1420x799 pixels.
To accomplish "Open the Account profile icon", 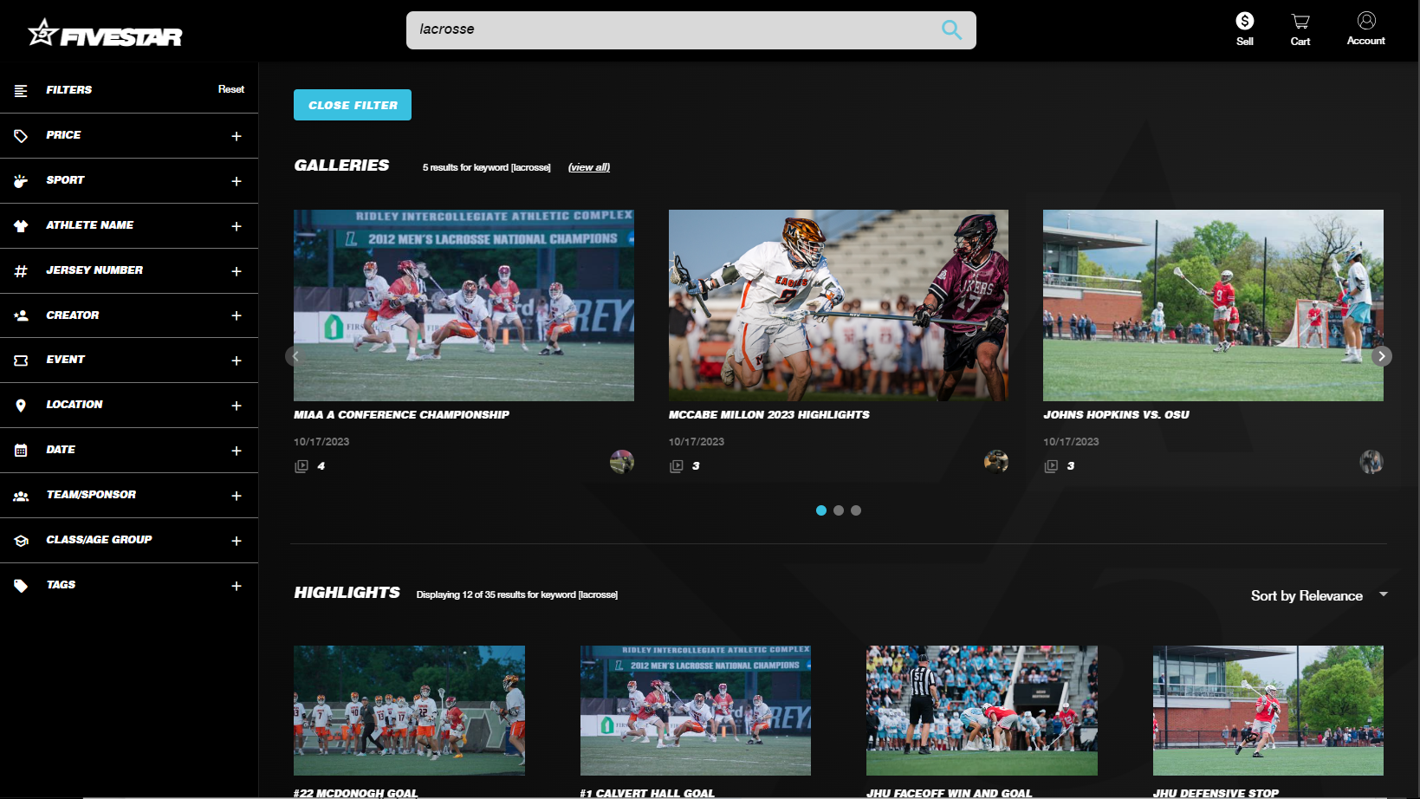I will (x=1366, y=20).
